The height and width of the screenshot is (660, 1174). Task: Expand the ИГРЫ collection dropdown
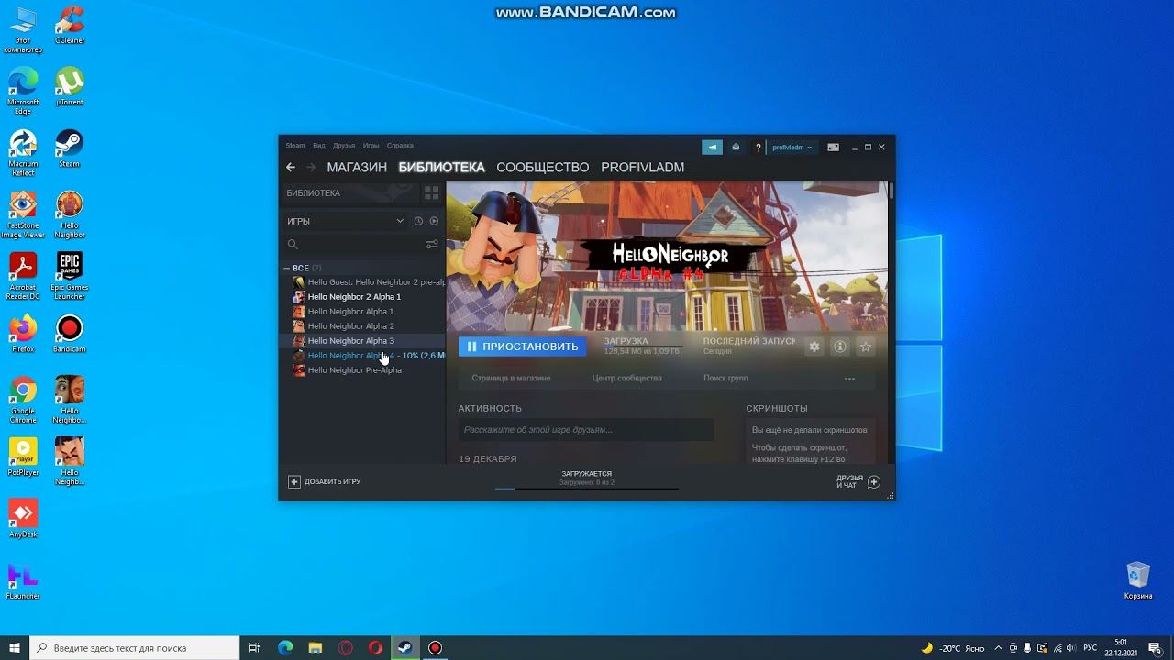(400, 221)
